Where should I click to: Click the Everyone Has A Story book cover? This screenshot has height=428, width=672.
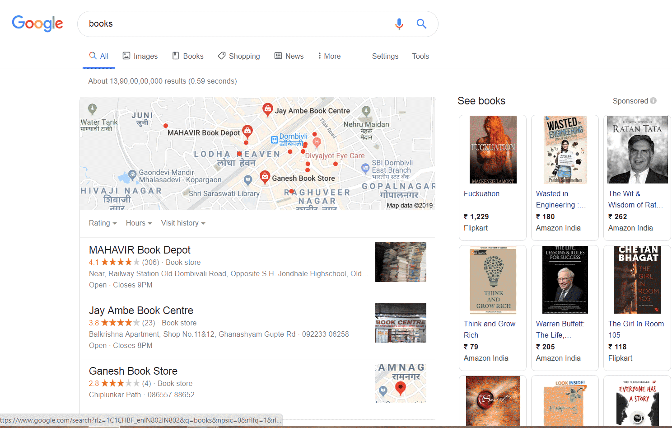(x=637, y=401)
